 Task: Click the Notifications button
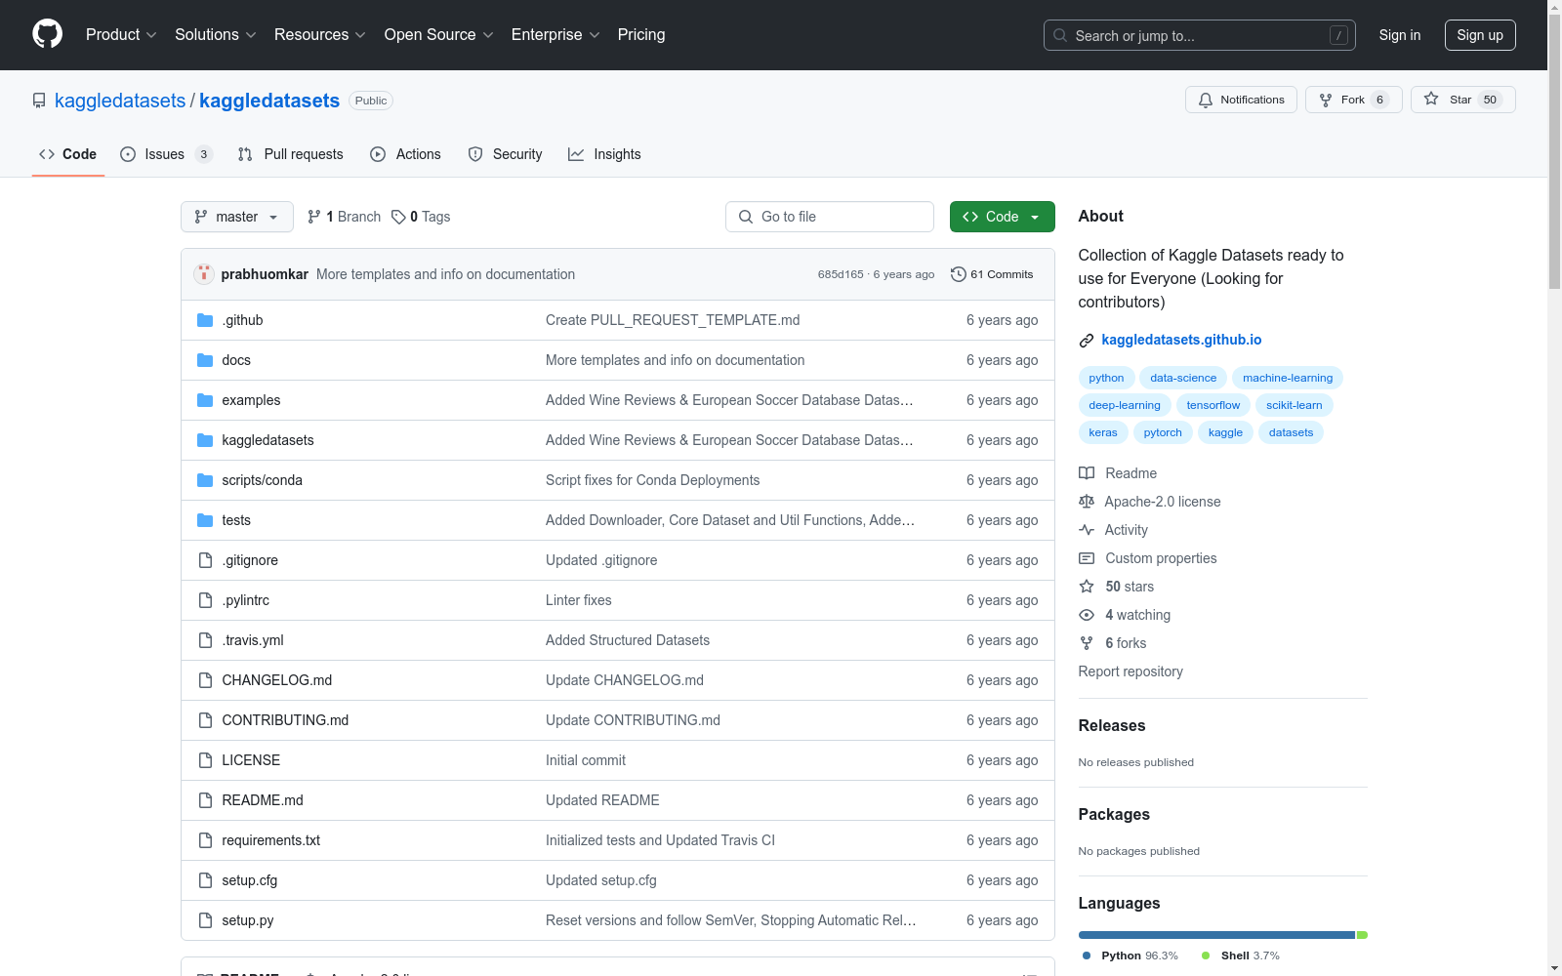click(1241, 100)
